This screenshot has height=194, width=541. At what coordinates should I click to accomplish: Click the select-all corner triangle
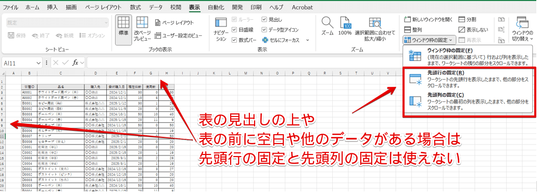pos(4,73)
